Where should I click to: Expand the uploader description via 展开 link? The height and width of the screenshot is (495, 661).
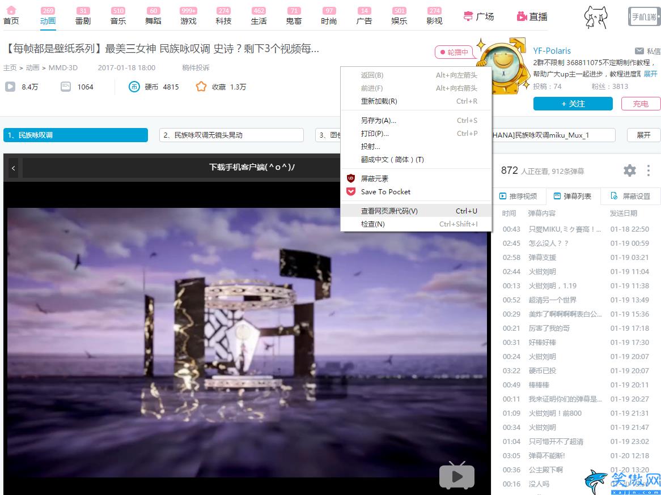click(650, 74)
